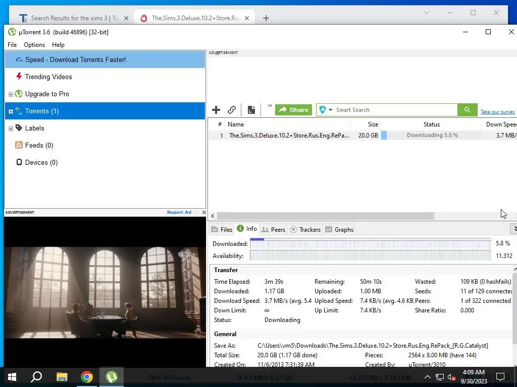Open Google Chrome from taskbar
The image size is (517, 387).
point(87,377)
